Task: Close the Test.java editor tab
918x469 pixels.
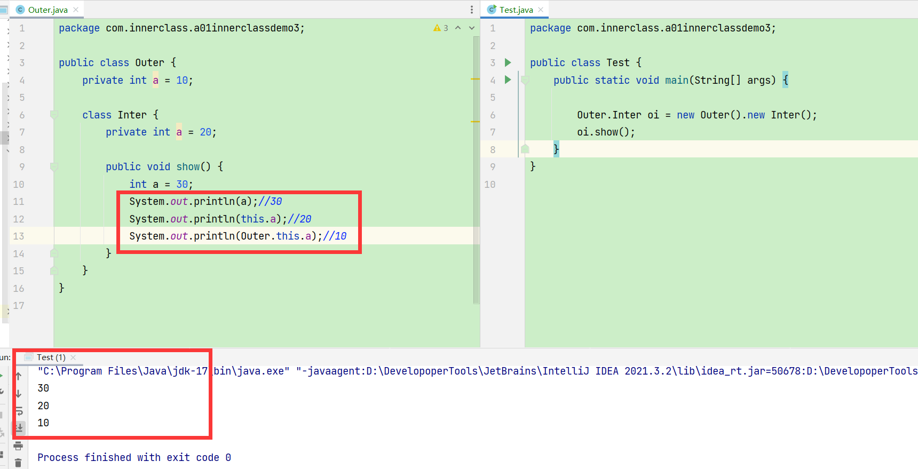Action: (541, 10)
